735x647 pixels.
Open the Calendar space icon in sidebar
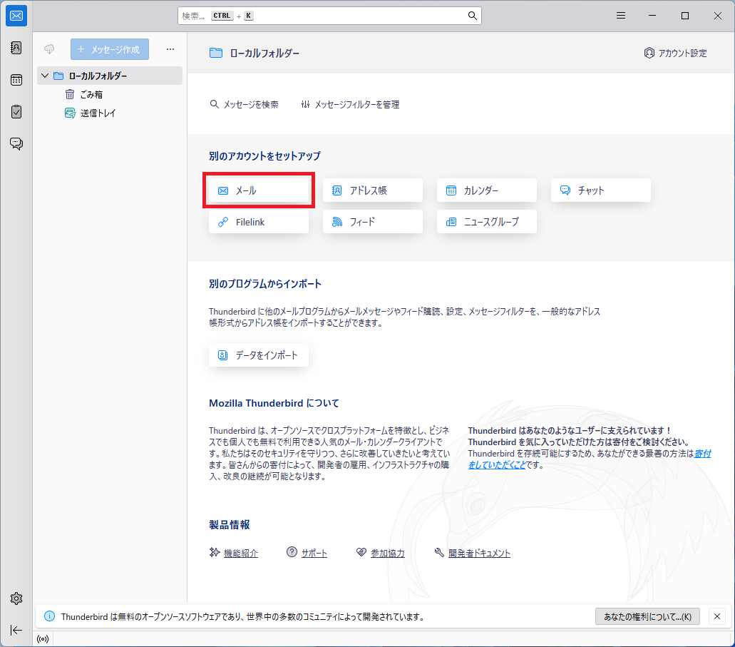(x=16, y=80)
